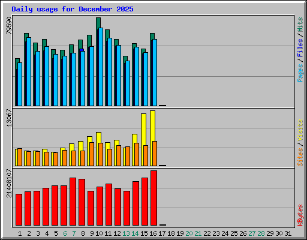Click the 13067 axis value
The image size is (307, 240).
click(9, 118)
